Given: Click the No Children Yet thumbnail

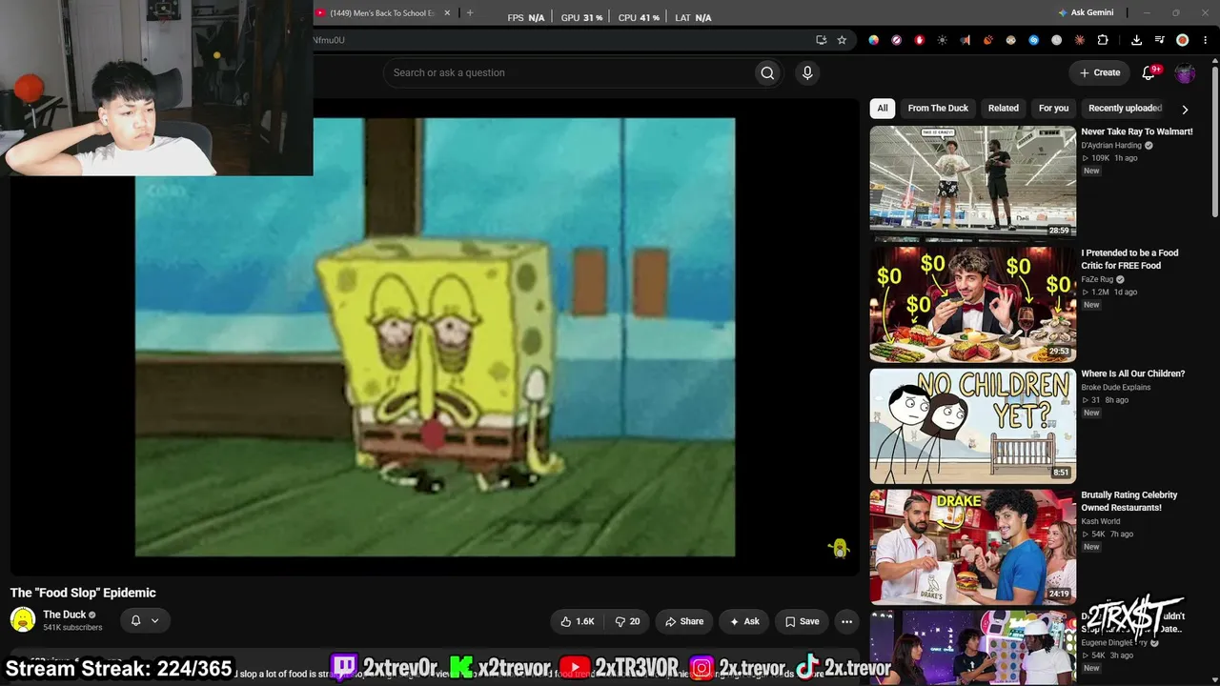Looking at the screenshot, I should (x=972, y=425).
